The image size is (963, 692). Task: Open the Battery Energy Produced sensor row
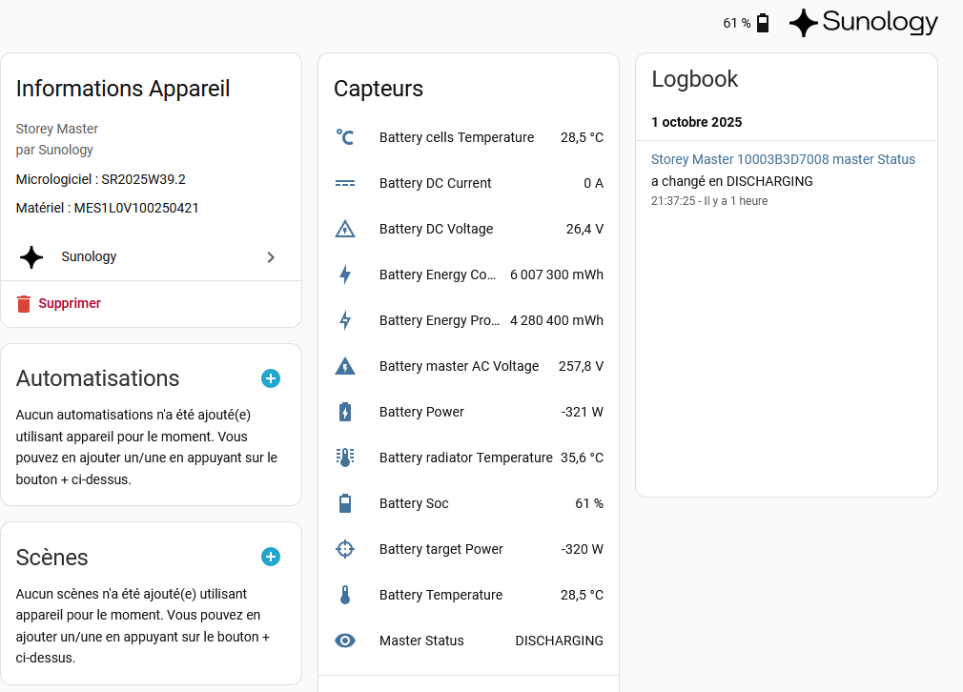point(468,320)
